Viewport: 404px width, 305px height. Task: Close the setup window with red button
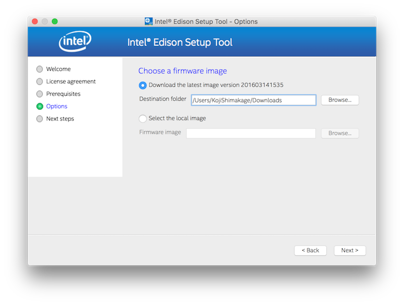coord(35,21)
